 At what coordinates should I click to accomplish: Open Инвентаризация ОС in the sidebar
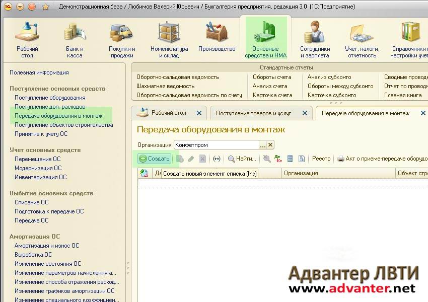pos(40,177)
